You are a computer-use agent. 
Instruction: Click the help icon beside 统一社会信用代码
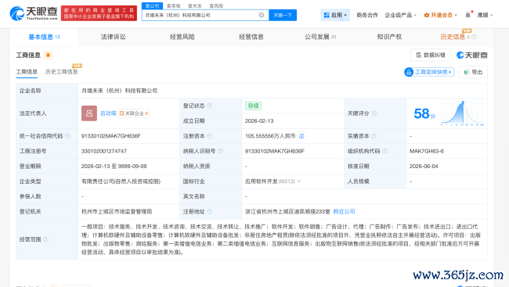click(67, 136)
